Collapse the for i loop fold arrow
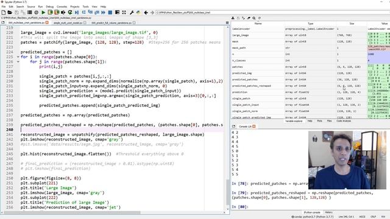The height and width of the screenshot is (219, 390). [18, 57]
